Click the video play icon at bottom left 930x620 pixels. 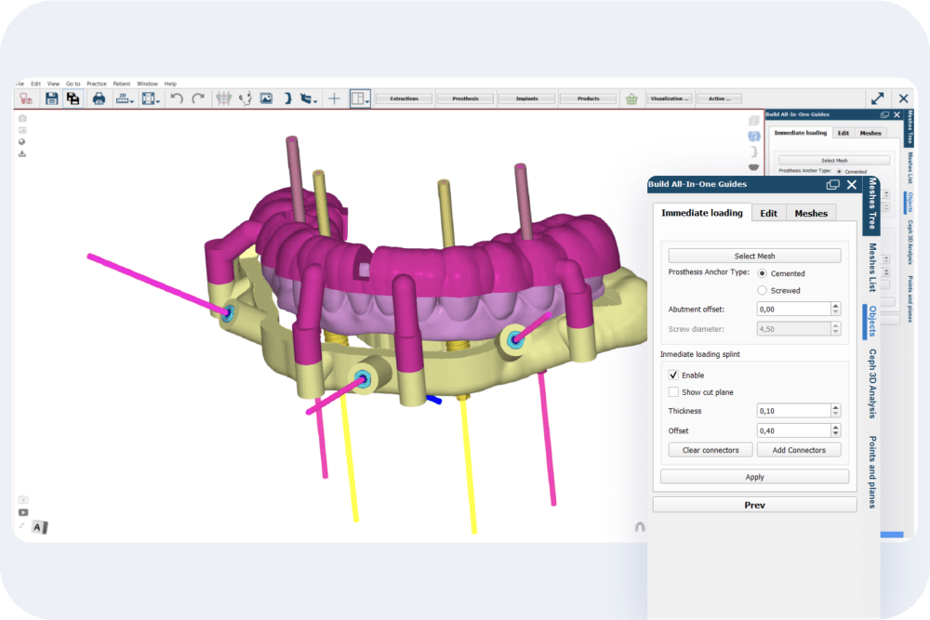click(x=23, y=512)
